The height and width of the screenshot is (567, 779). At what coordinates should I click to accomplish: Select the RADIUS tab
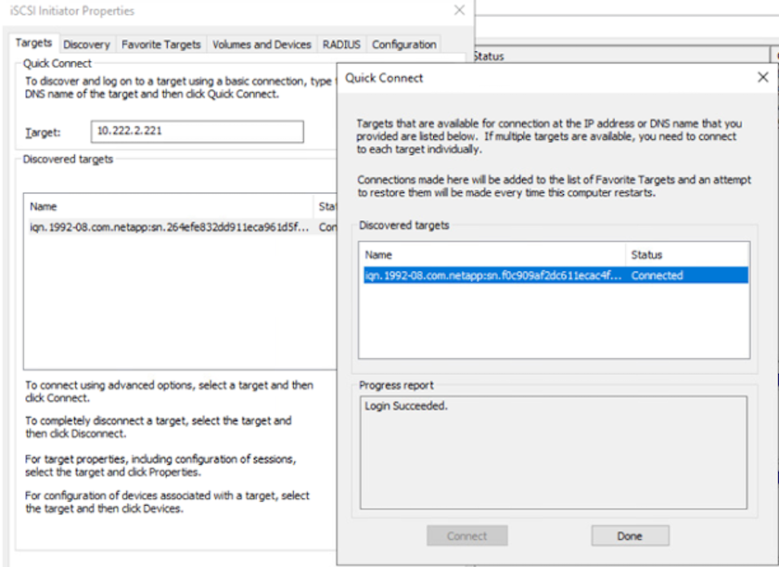click(341, 45)
